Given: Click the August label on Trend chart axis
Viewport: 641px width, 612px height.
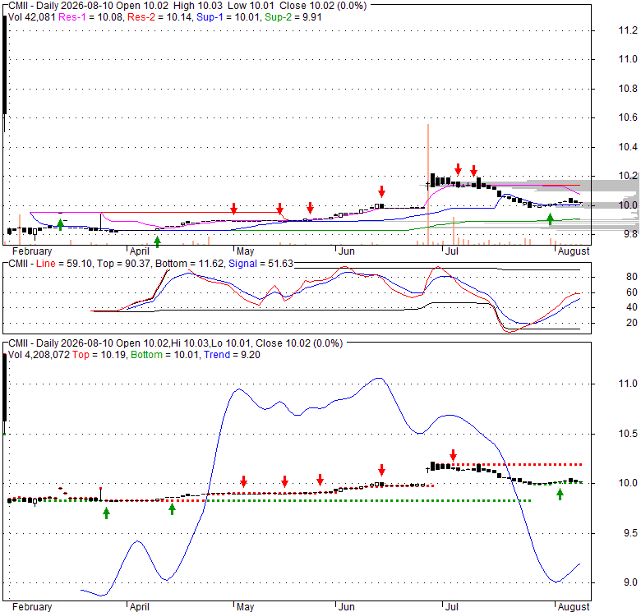Looking at the screenshot, I should [574, 607].
